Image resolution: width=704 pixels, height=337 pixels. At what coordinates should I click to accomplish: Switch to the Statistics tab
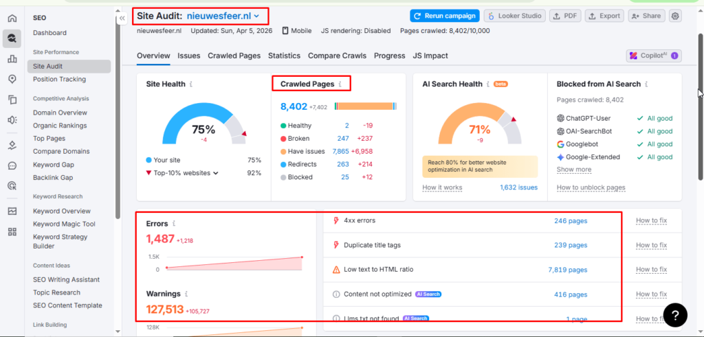click(284, 56)
